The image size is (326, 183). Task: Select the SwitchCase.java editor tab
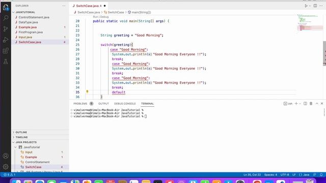point(89,6)
